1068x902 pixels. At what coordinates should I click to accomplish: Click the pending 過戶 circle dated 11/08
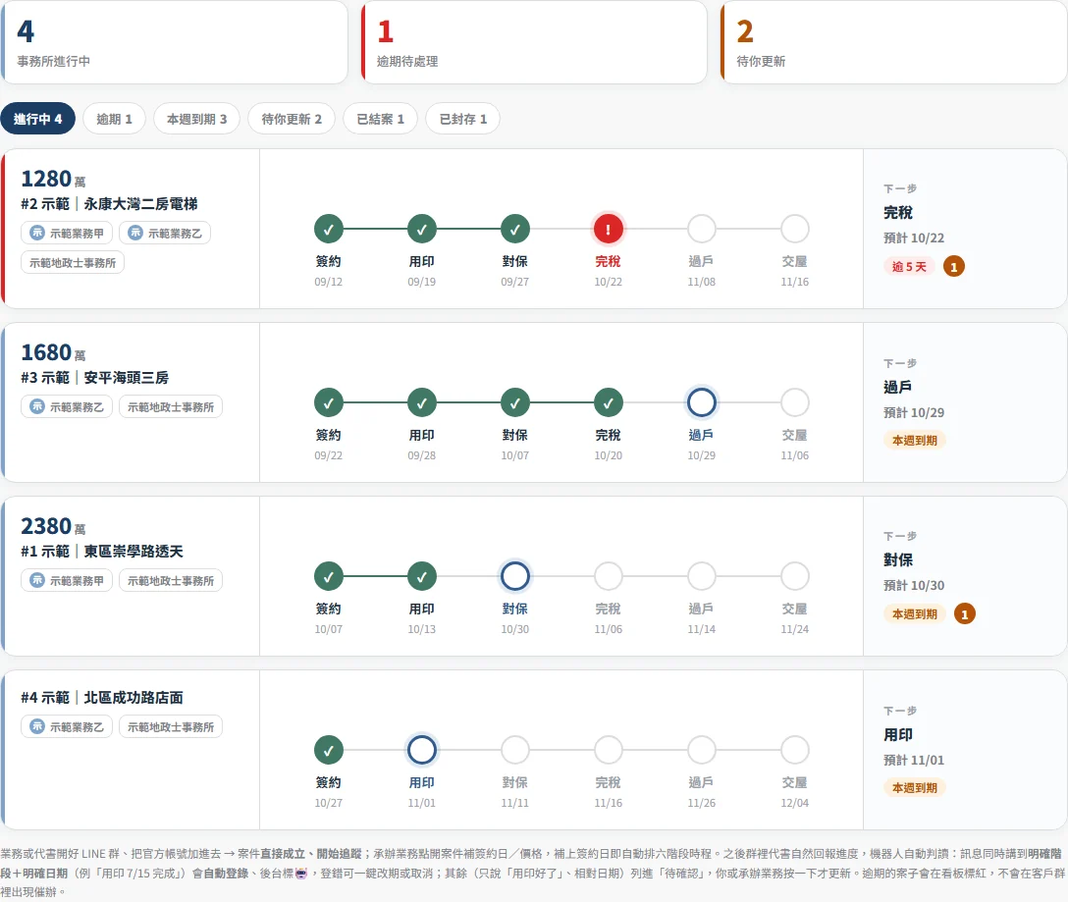click(x=702, y=229)
